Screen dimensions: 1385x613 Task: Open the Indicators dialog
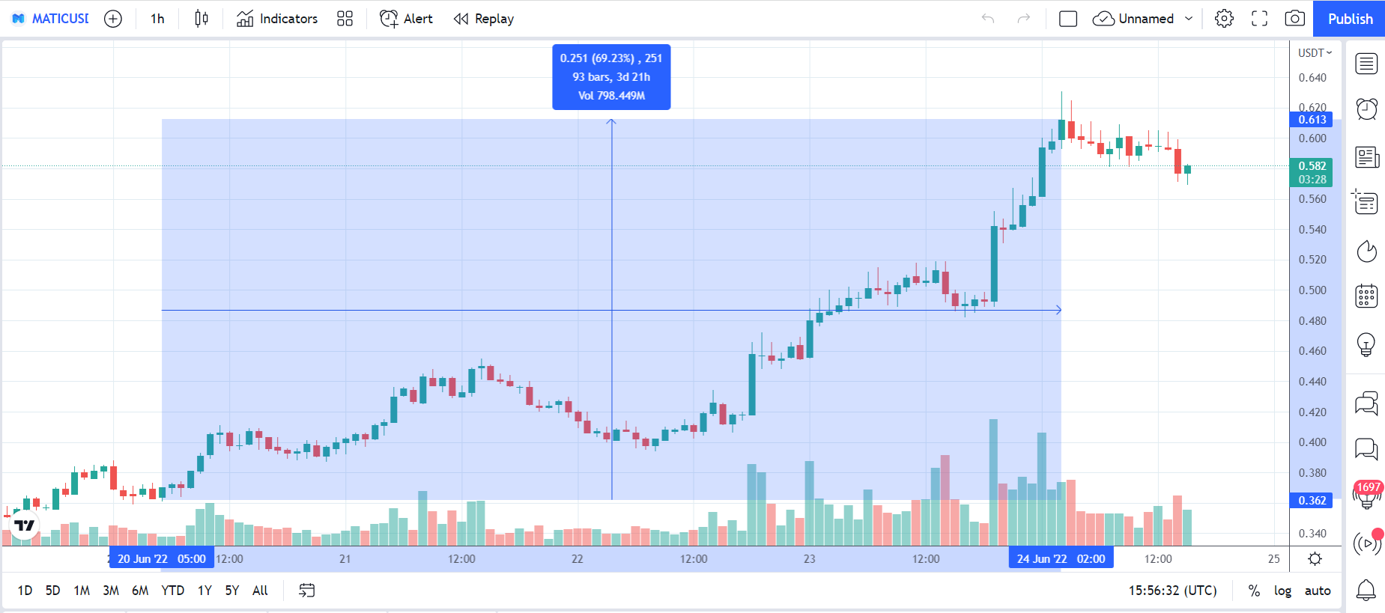(x=277, y=19)
